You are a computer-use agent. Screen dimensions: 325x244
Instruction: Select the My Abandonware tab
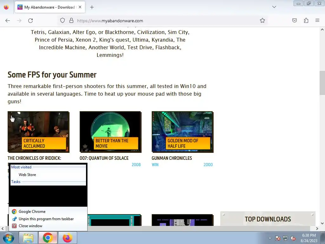(x=50, y=7)
